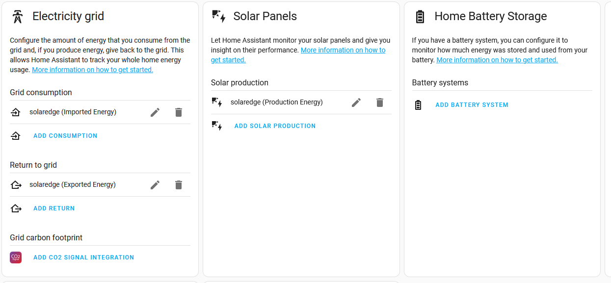Edit the solaredge Production Energy entry
Screen dimensions: 611x283
(x=356, y=102)
